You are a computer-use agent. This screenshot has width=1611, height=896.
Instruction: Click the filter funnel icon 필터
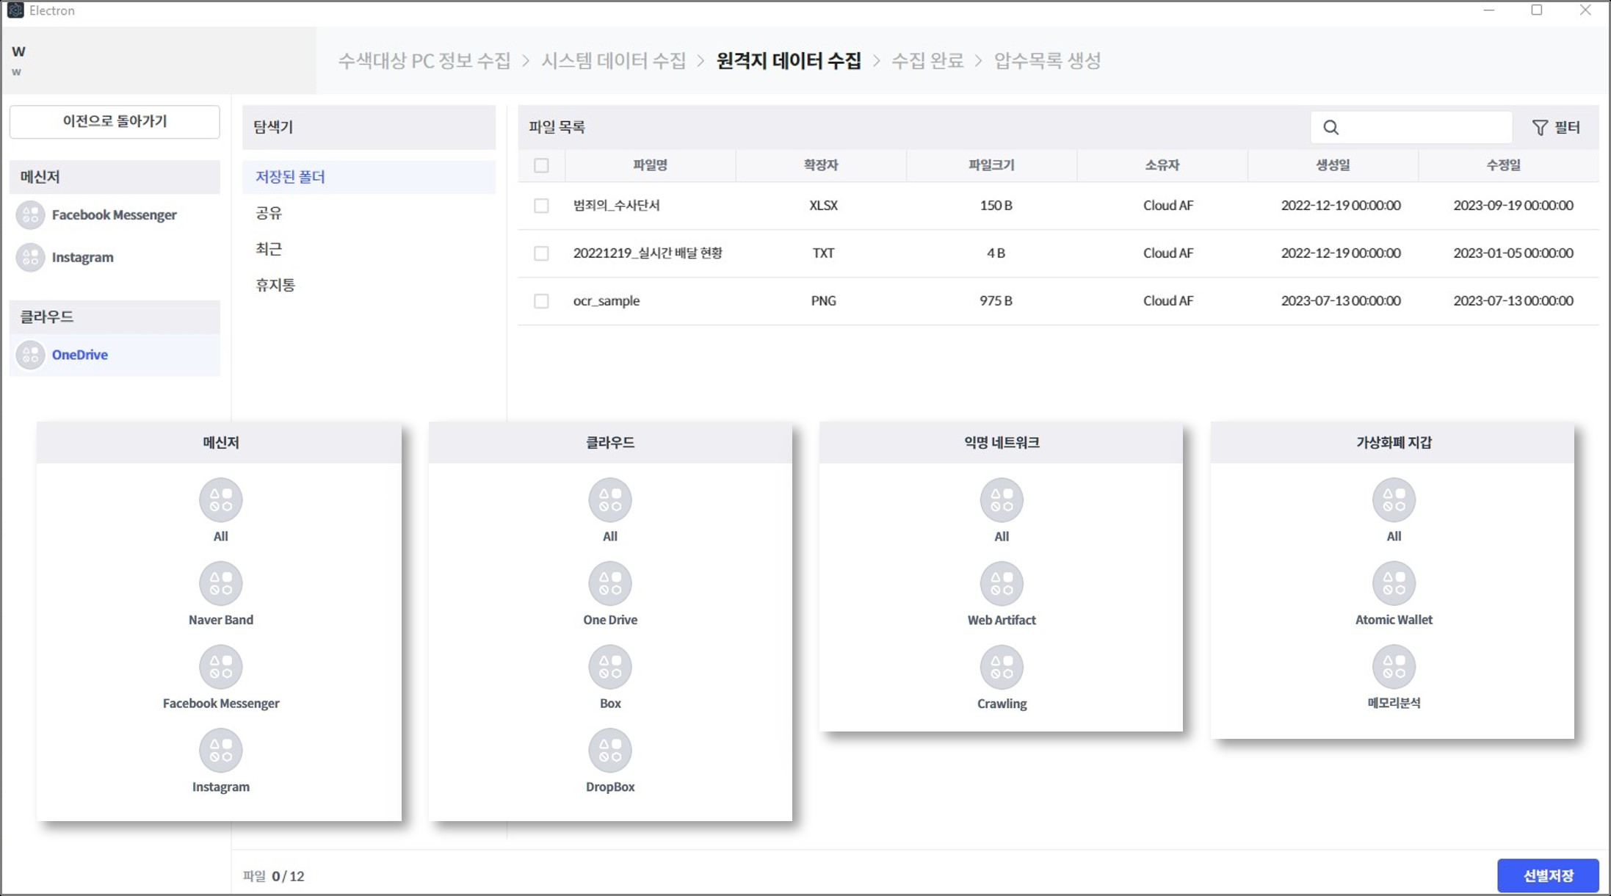[x=1555, y=128]
